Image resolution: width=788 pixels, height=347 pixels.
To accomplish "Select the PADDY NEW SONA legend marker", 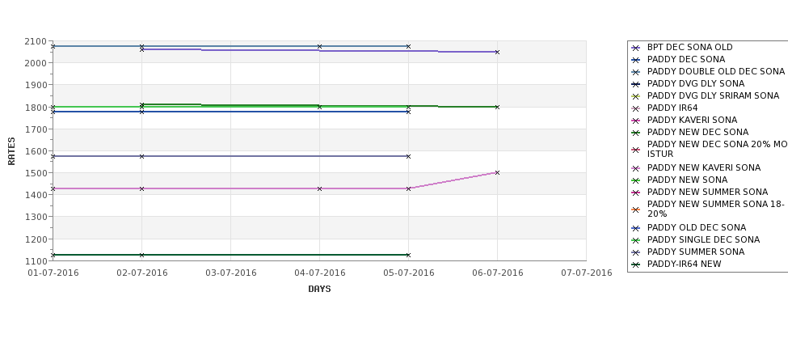I will 636,180.
